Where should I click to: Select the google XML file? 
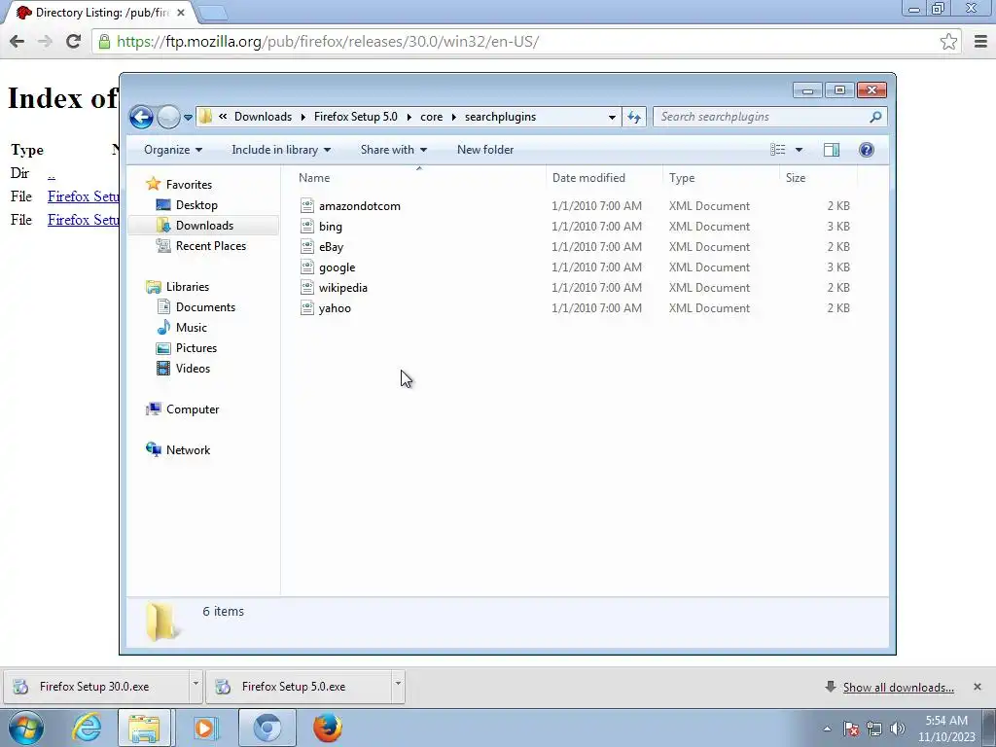(575, 267)
